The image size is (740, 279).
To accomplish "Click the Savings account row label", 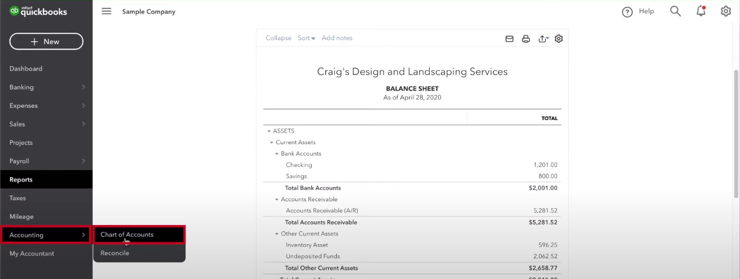I will [x=296, y=176].
